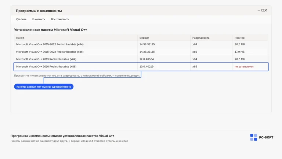Click the PC-SOFT logo icon

[x=254, y=137]
